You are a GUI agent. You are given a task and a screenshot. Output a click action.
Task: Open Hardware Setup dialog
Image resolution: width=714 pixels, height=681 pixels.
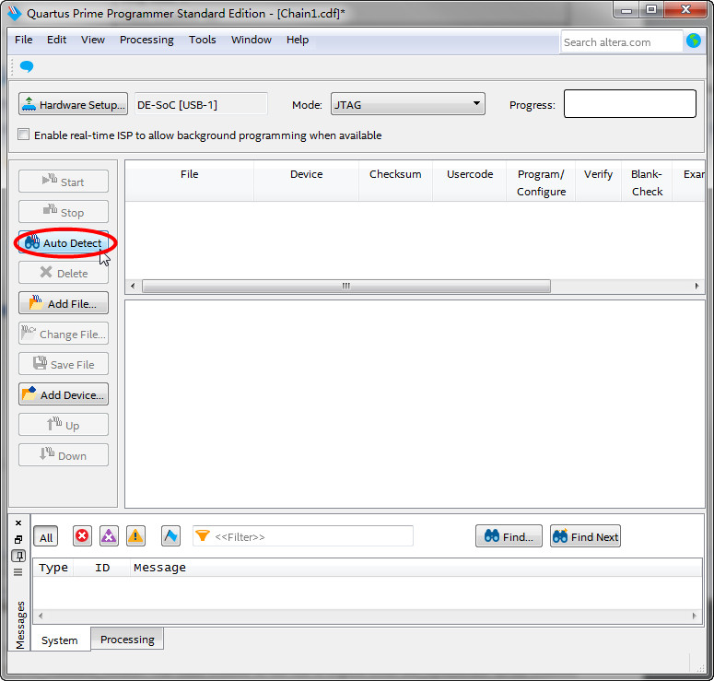[74, 104]
